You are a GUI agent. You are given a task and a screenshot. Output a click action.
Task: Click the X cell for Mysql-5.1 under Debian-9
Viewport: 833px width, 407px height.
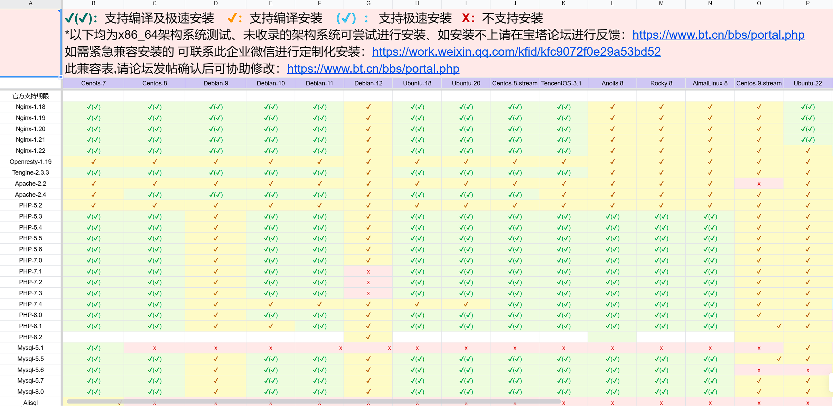tap(216, 348)
